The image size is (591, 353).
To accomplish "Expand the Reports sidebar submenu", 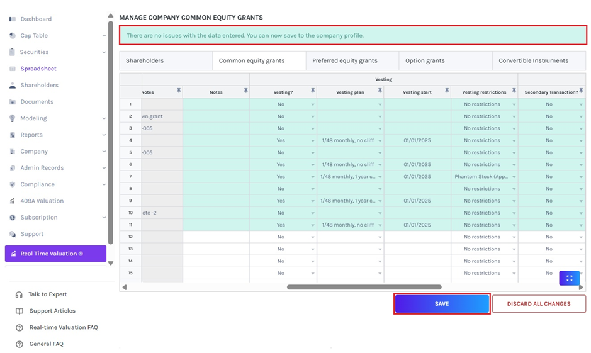I will 104,135.
